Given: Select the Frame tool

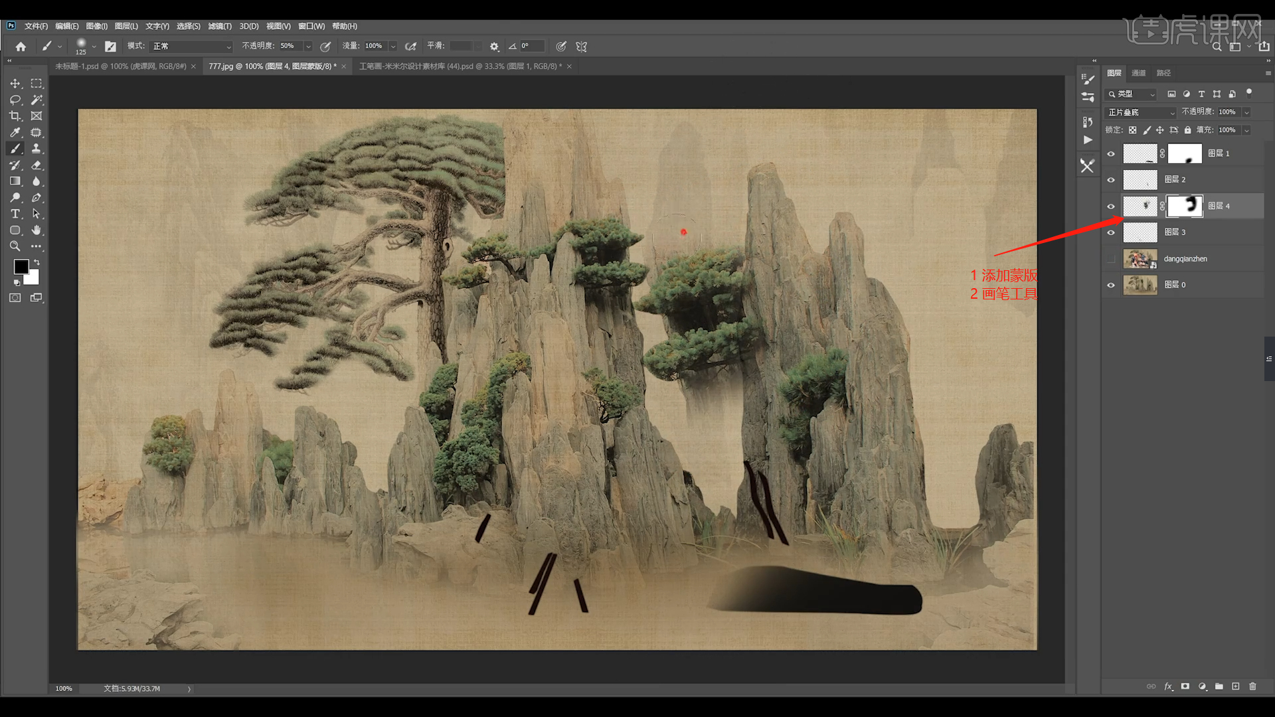Looking at the screenshot, I should point(37,116).
